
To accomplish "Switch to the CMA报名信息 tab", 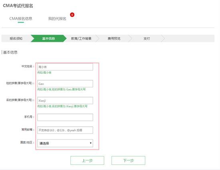I will (21, 18).
